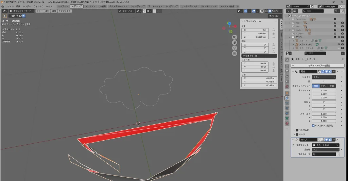Lock the X location padlock icon
The width and height of the screenshot is (348, 181).
tap(274, 30)
